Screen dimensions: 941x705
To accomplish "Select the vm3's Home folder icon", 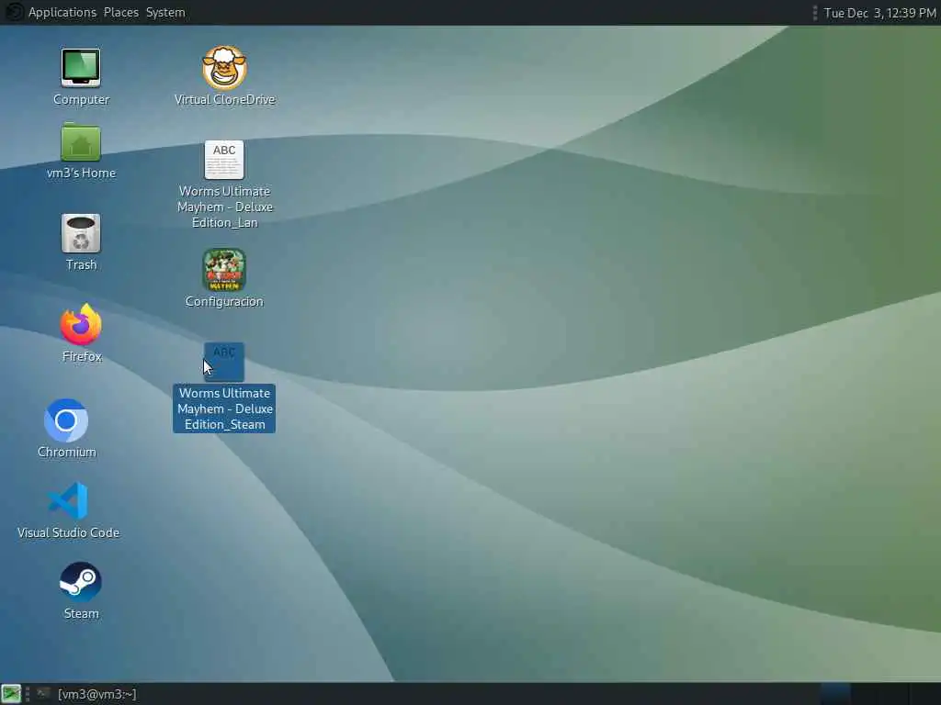I will coord(81,142).
